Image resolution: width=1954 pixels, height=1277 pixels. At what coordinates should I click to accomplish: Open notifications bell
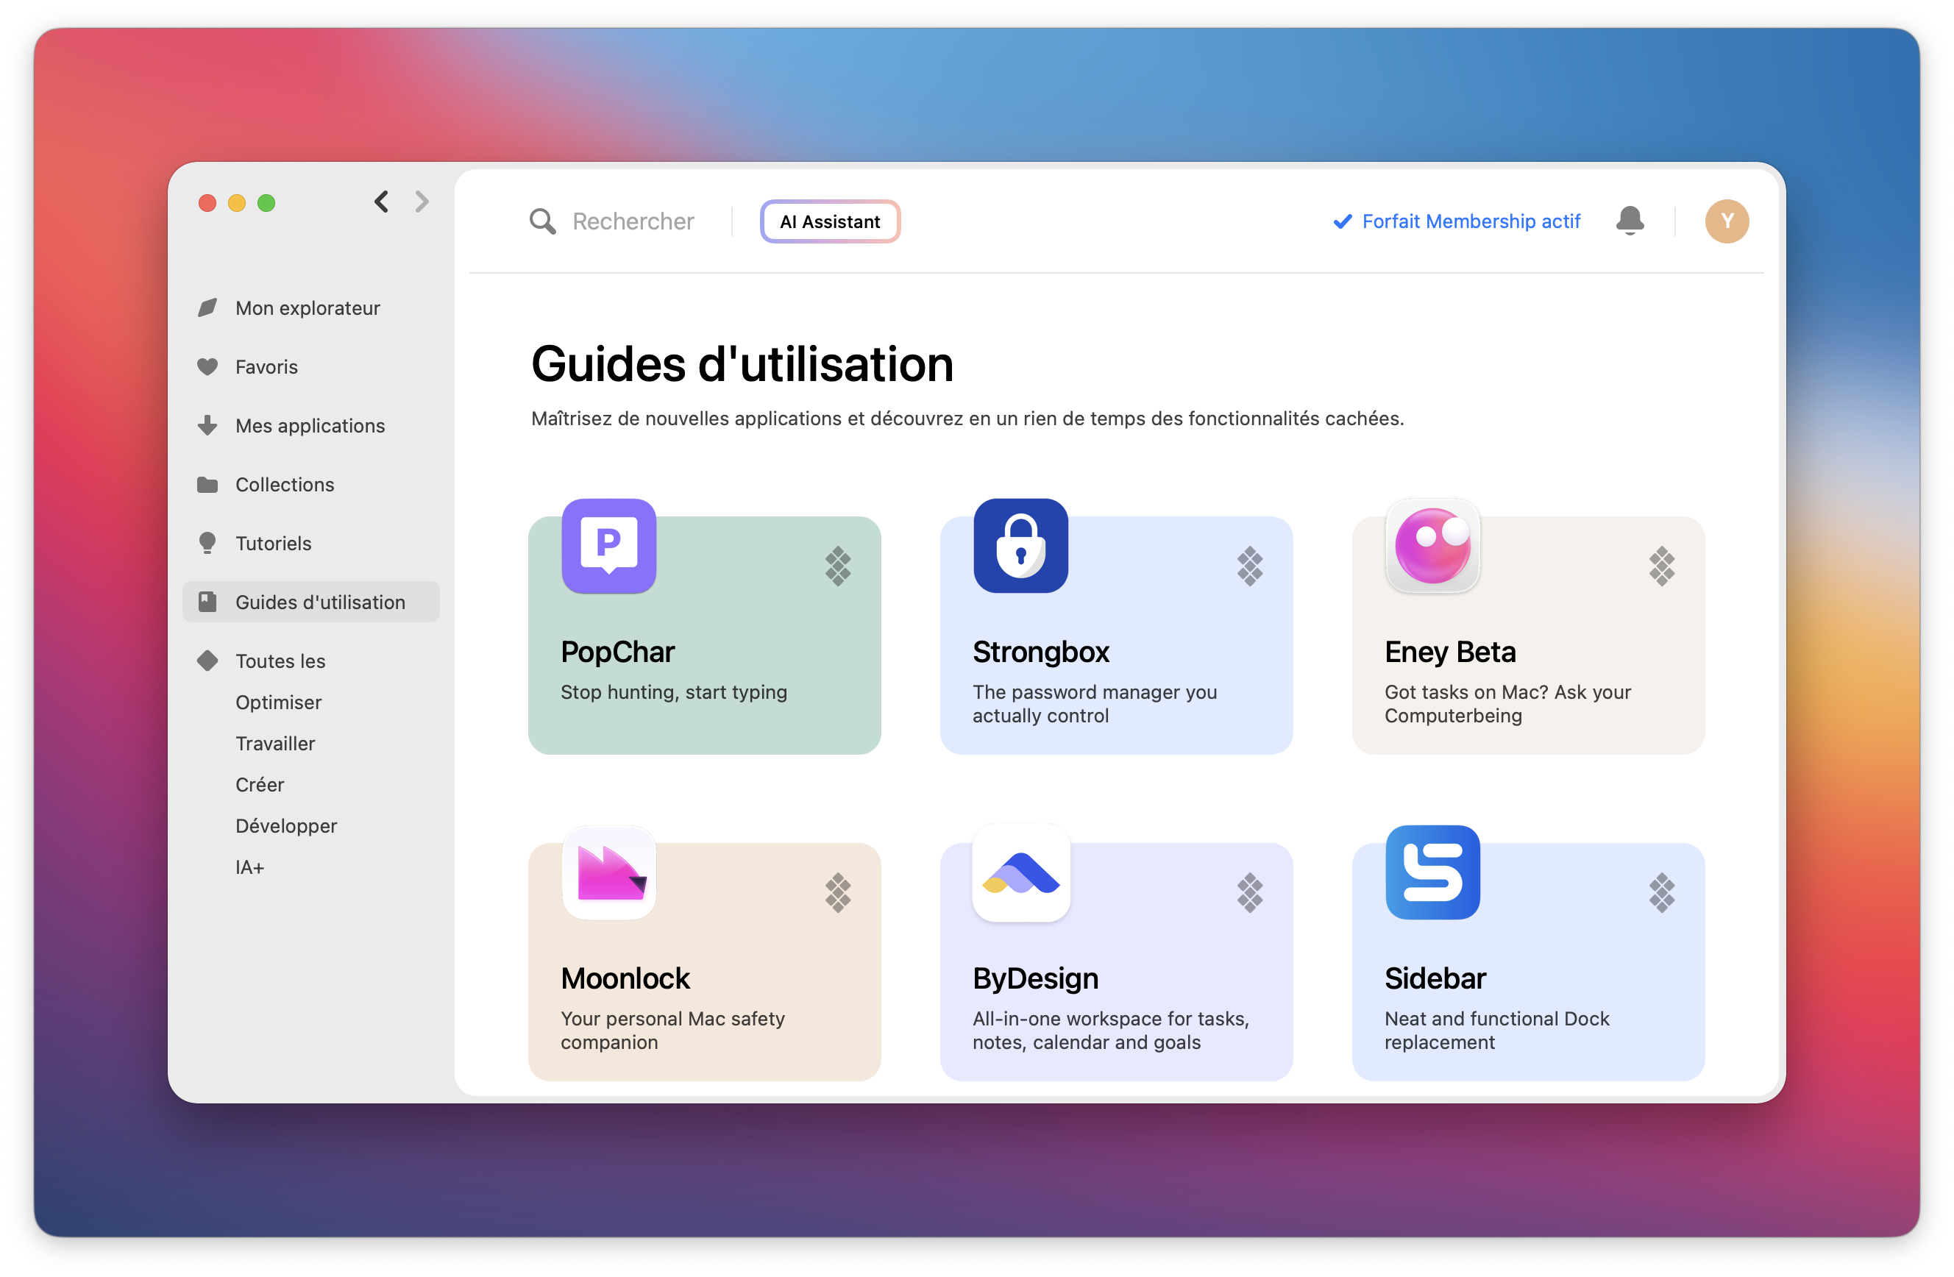click(1630, 221)
